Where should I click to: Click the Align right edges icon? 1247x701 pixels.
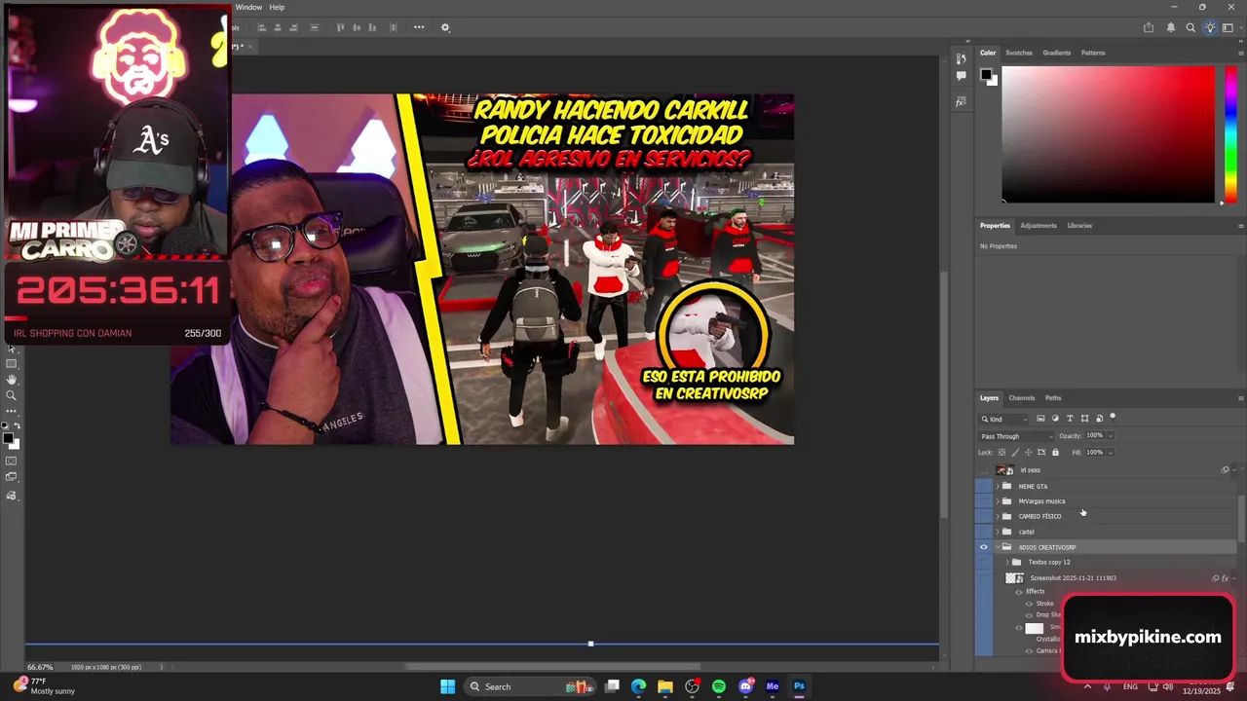(x=293, y=27)
